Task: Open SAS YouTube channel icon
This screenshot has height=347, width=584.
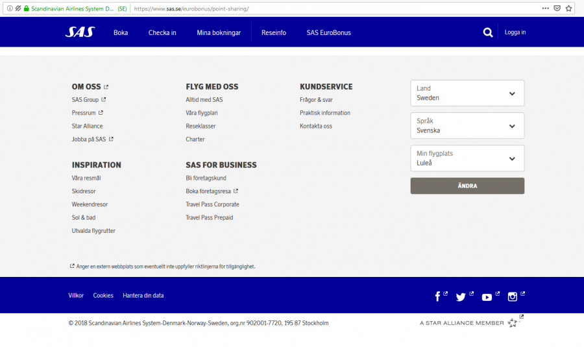Action: (487, 297)
